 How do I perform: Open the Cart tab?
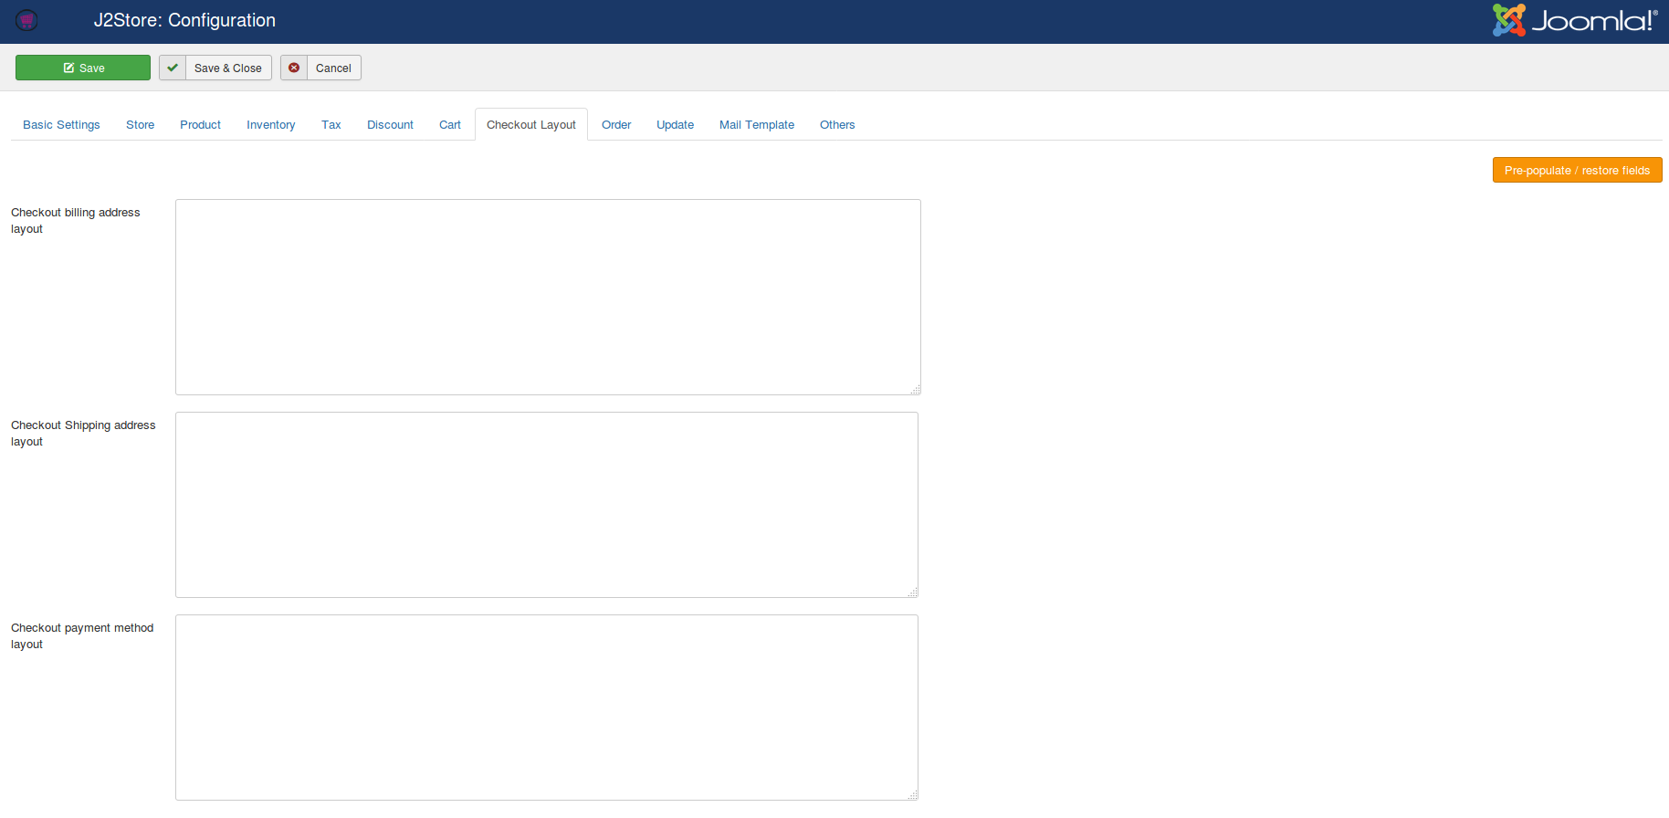pyautogui.click(x=449, y=125)
